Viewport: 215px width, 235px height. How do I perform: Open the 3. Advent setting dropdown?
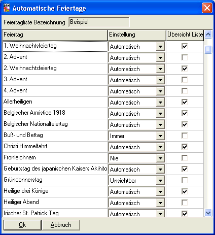(x=160, y=80)
